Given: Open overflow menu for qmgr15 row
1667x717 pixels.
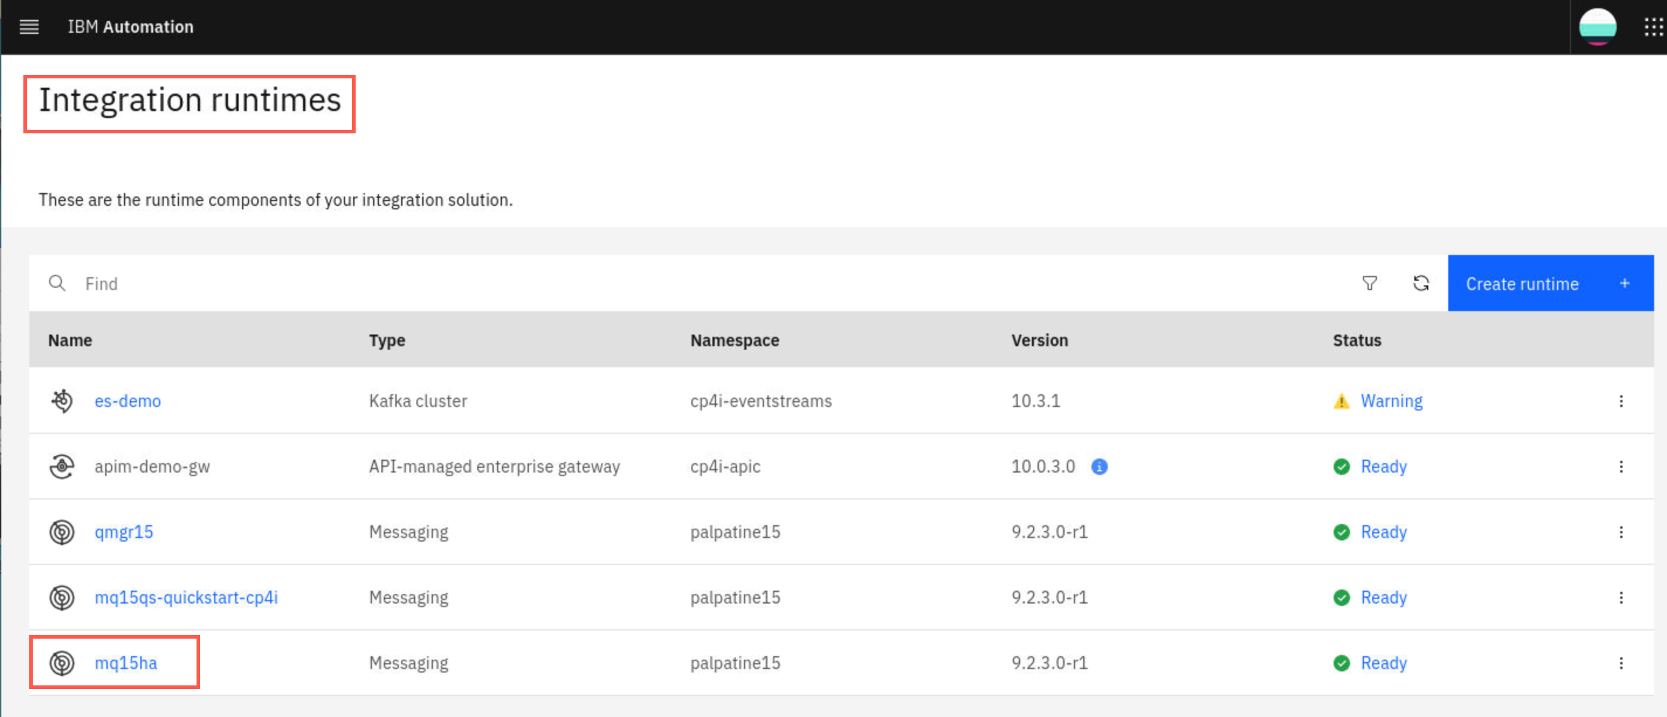Looking at the screenshot, I should click(1621, 532).
